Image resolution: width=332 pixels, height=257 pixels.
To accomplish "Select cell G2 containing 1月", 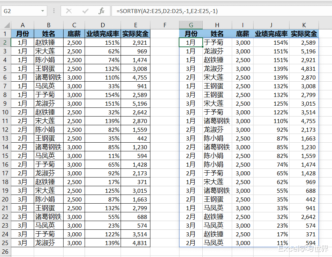I will coord(191,42).
